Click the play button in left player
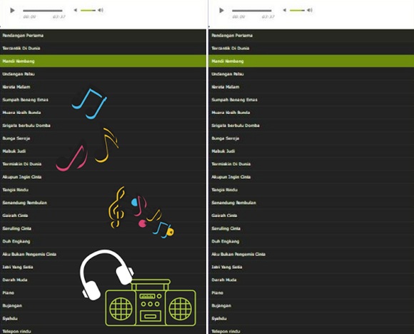The width and height of the screenshot is (414, 334). point(12,10)
